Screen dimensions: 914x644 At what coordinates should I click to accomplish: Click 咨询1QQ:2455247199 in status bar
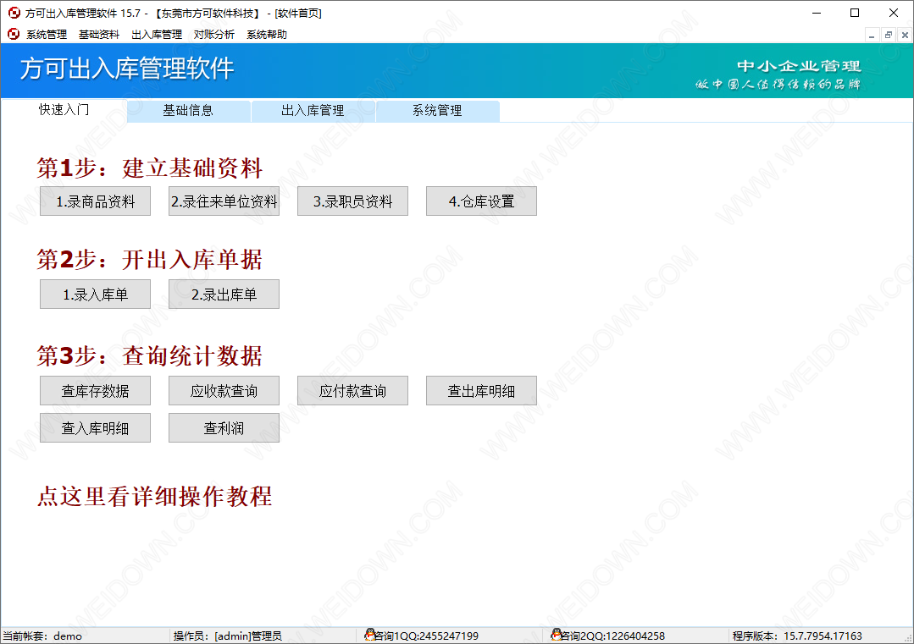point(426,636)
